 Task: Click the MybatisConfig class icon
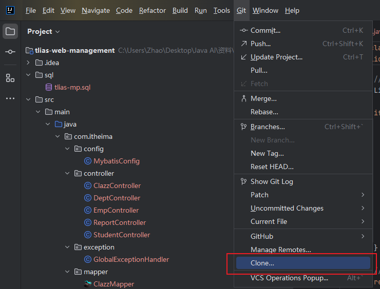pyautogui.click(x=87, y=161)
